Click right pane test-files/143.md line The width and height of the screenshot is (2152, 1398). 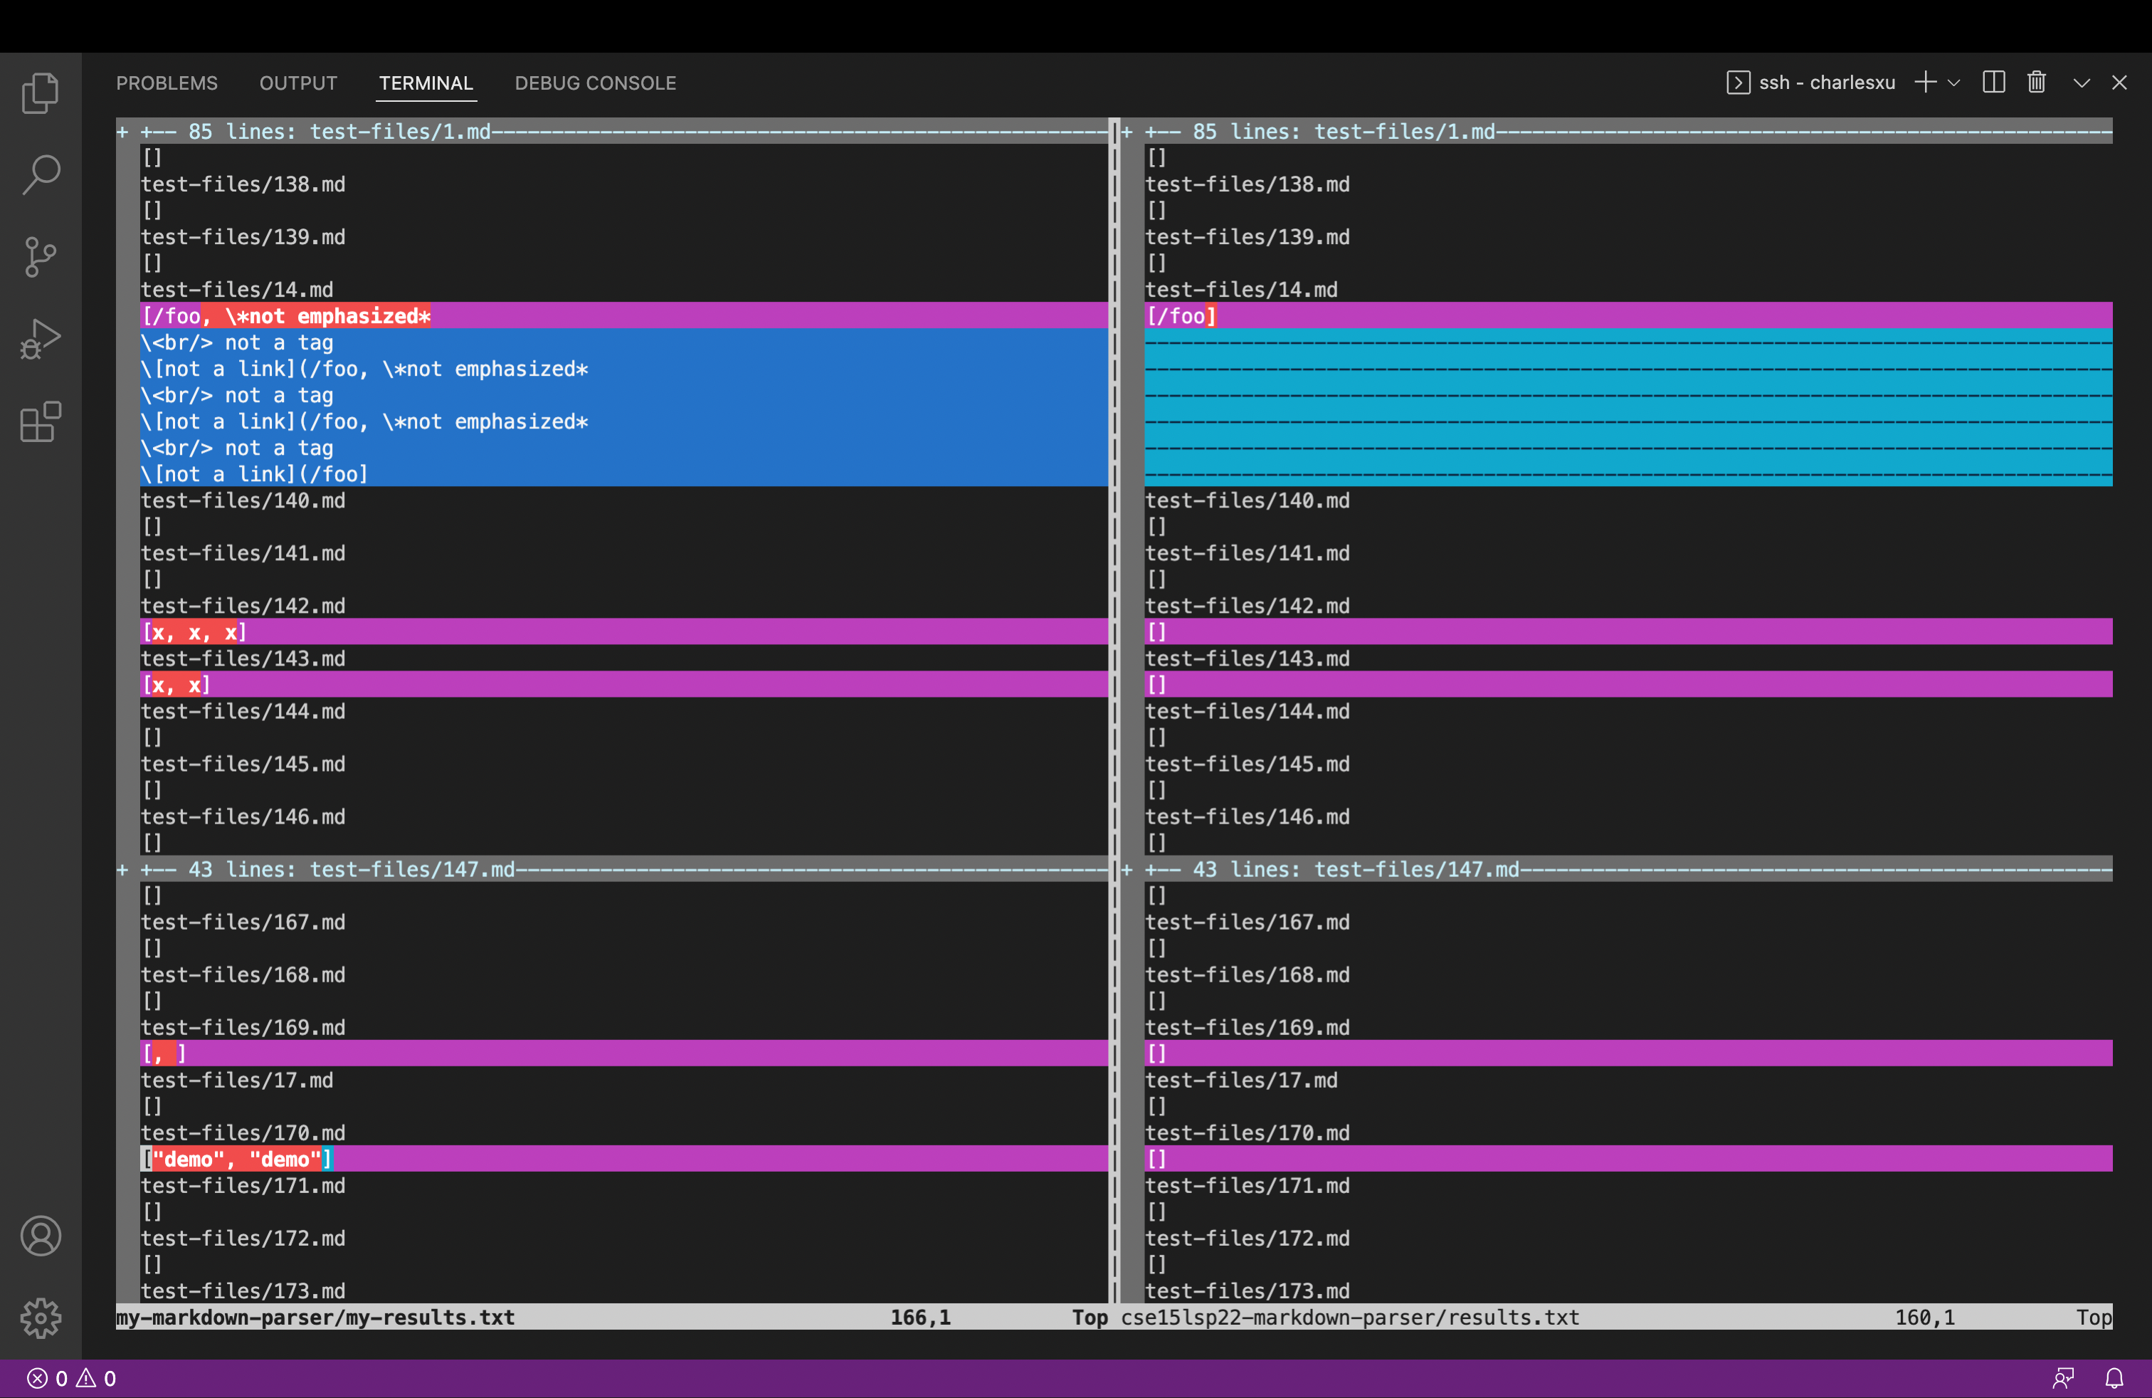[1247, 658]
